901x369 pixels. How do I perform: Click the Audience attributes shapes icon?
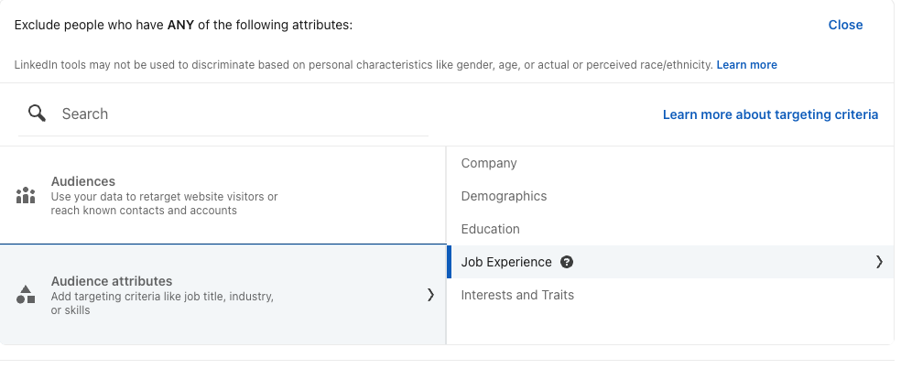(26, 294)
